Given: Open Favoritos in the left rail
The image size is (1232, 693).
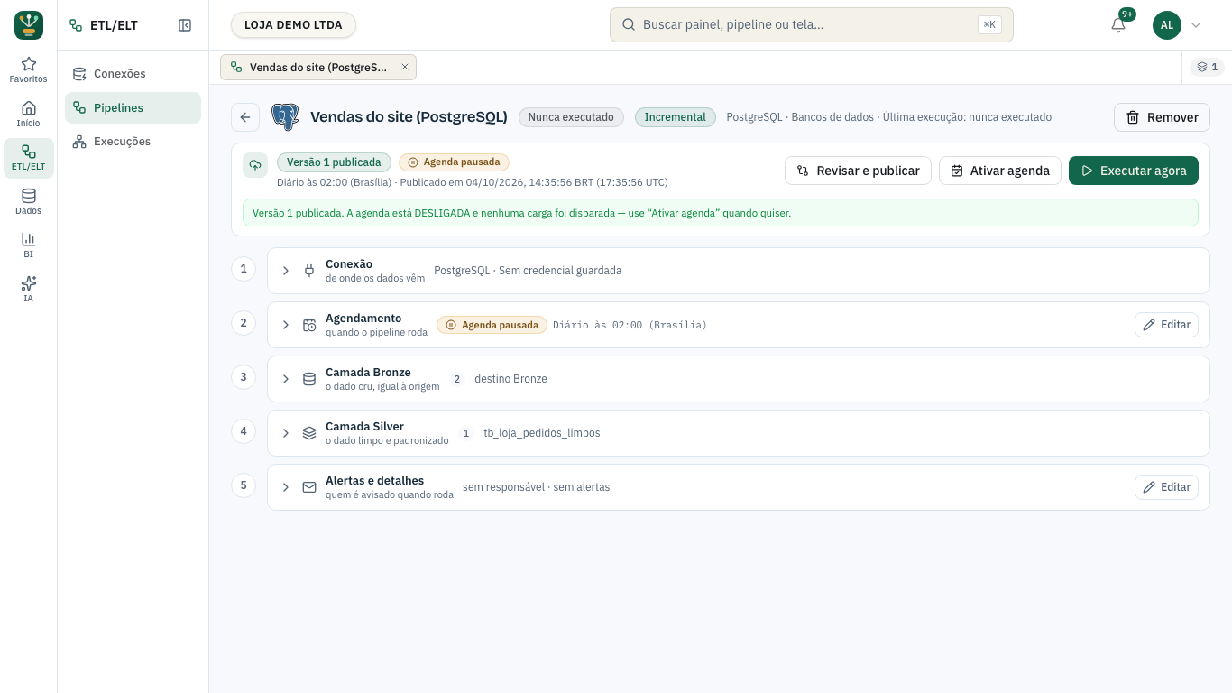Looking at the screenshot, I should pos(29,70).
